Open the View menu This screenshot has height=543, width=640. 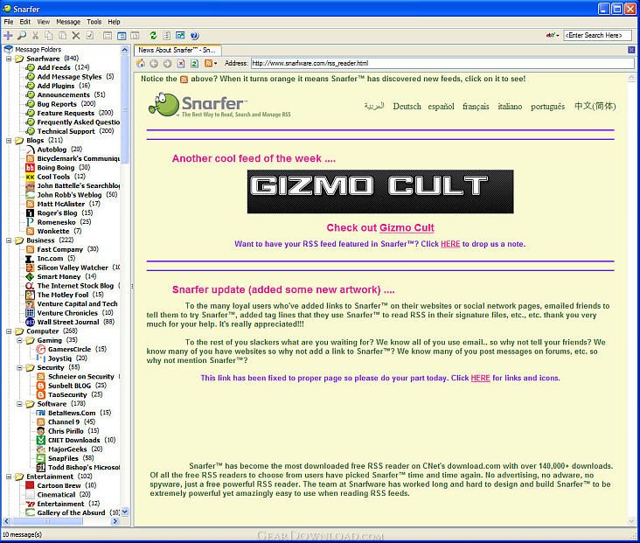point(43,22)
